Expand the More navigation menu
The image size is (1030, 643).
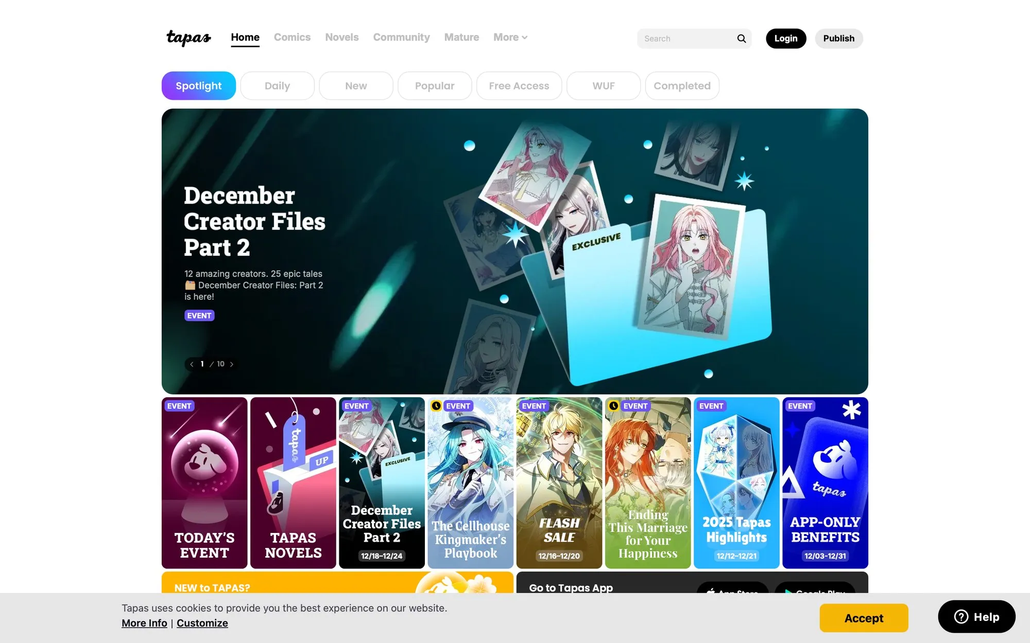tap(509, 37)
